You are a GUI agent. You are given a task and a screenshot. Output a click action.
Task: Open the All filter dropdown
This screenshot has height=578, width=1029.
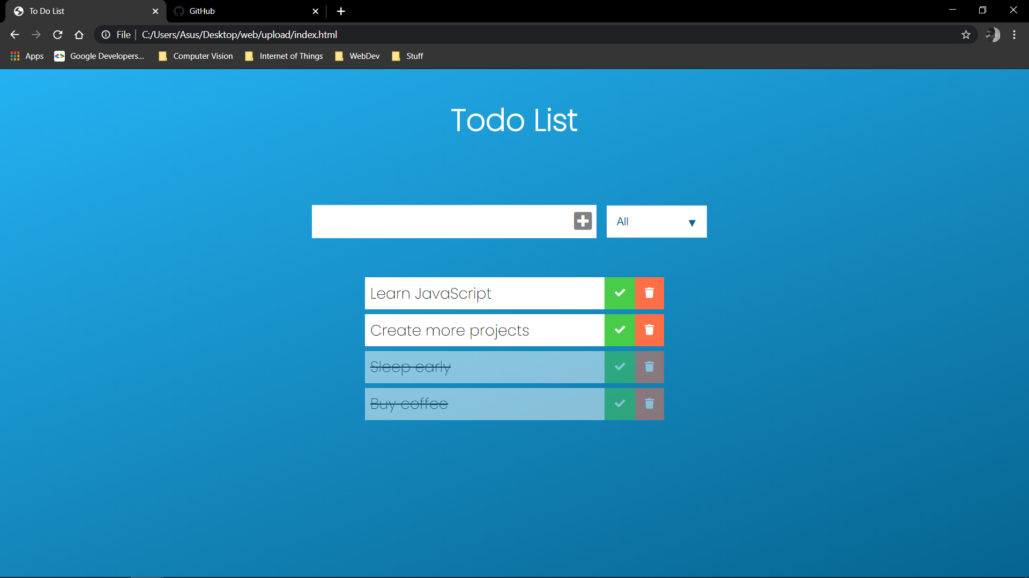click(656, 222)
